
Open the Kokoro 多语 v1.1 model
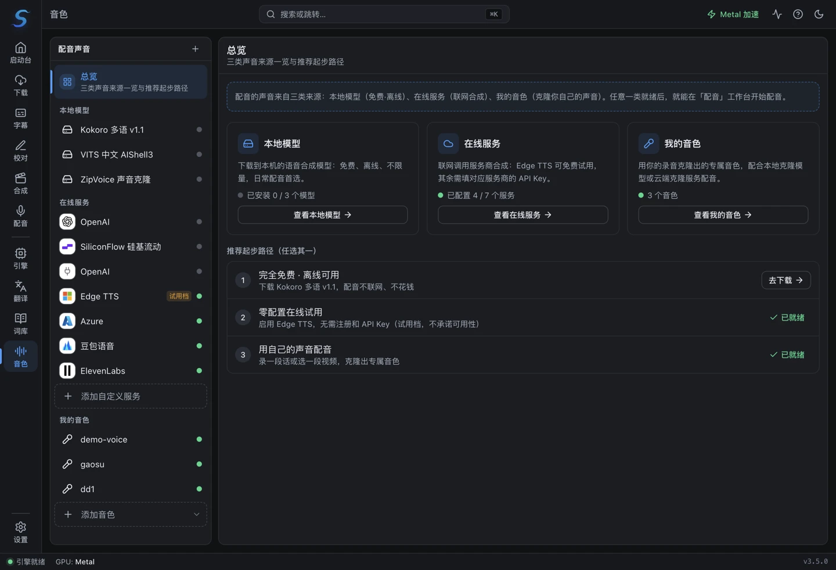(x=131, y=130)
